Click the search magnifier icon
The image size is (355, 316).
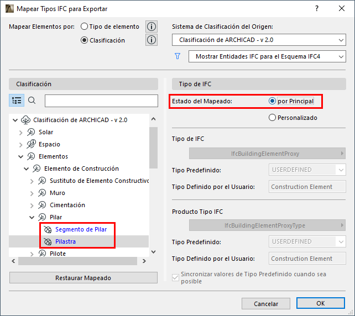click(32, 101)
